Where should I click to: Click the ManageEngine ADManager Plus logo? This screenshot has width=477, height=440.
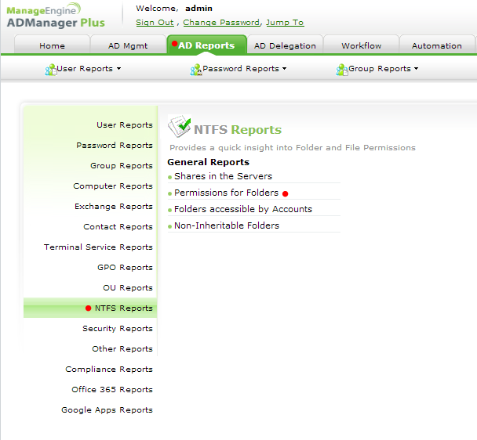[56, 16]
